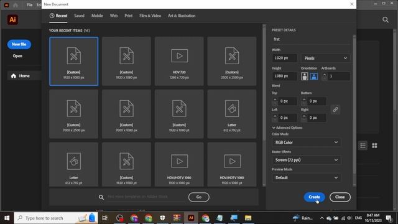Open the RGB Color mode dropdown
Image resolution: width=398 pixels, height=224 pixels.
pos(307,142)
